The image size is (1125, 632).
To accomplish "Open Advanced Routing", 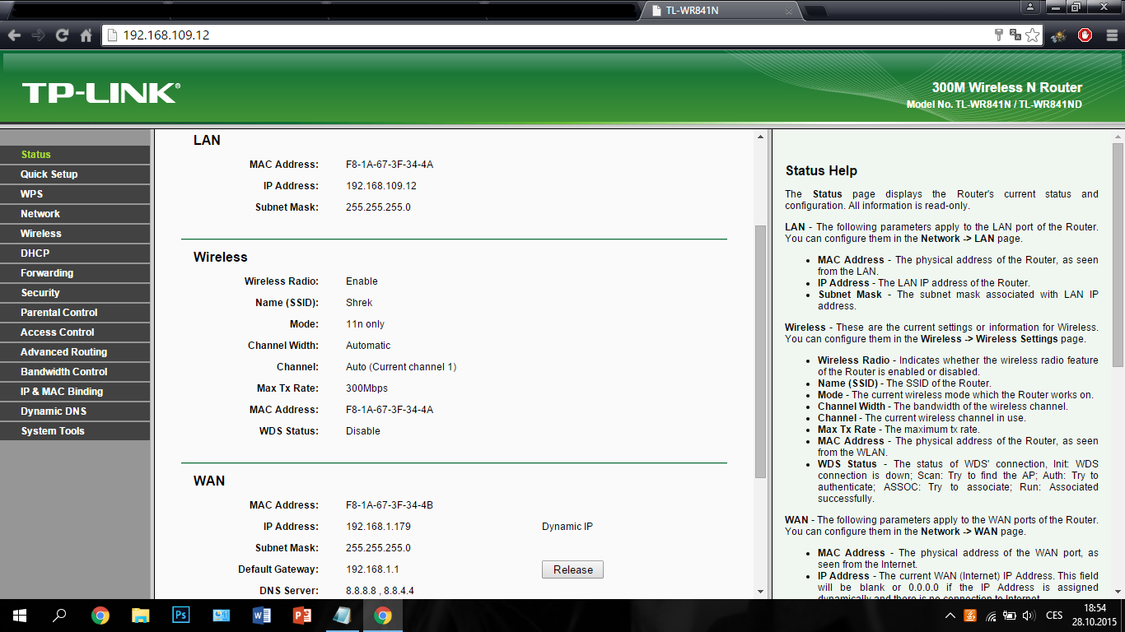I will pos(75,352).
